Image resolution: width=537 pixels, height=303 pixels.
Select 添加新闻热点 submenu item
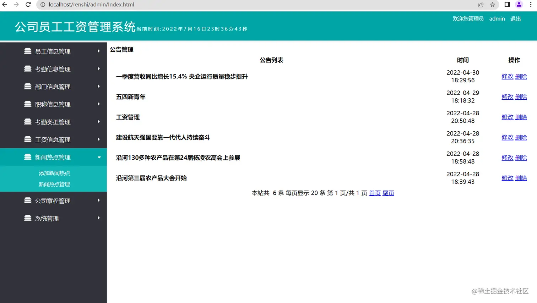(54, 173)
